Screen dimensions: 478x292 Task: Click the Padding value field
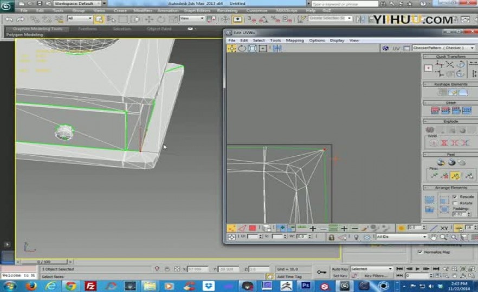click(460, 214)
